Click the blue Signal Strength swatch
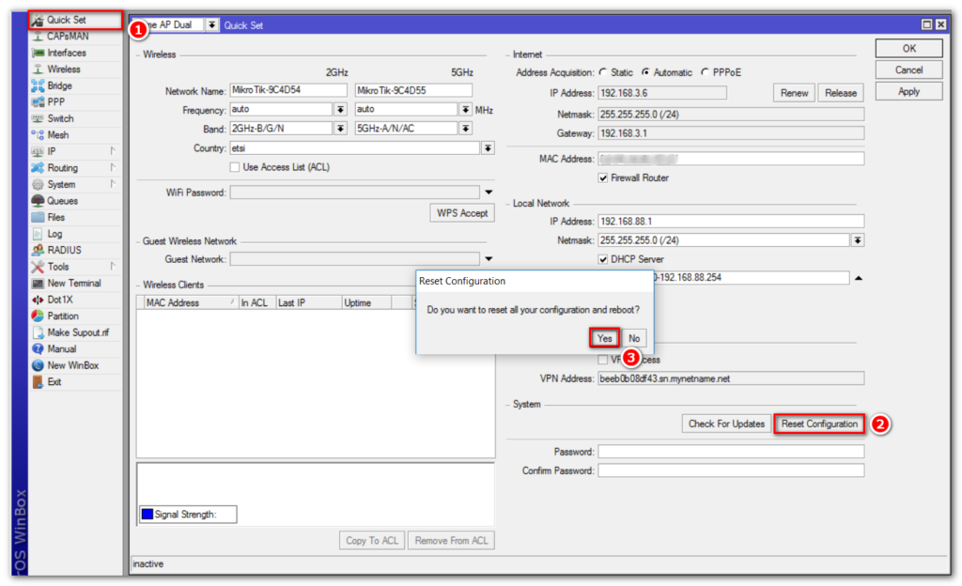This screenshot has height=586, width=962. 147,514
